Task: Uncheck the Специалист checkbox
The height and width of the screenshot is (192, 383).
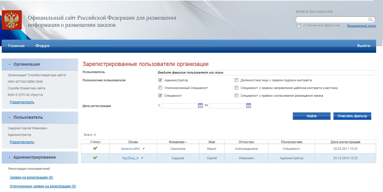Action: (x=160, y=96)
